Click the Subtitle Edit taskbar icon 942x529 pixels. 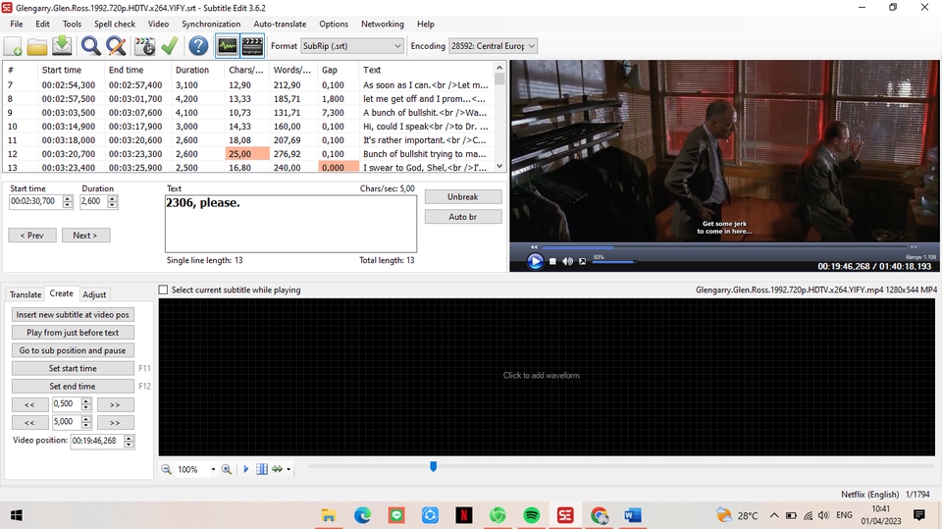pyautogui.click(x=565, y=515)
